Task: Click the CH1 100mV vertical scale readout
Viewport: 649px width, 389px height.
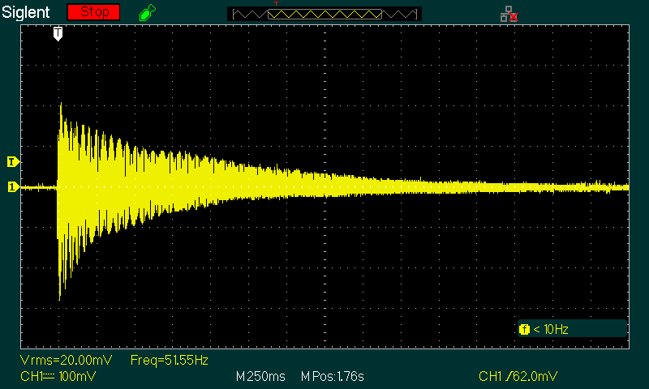Action: point(58,376)
